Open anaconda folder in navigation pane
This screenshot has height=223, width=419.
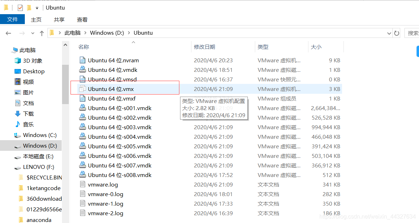[x=39, y=220]
